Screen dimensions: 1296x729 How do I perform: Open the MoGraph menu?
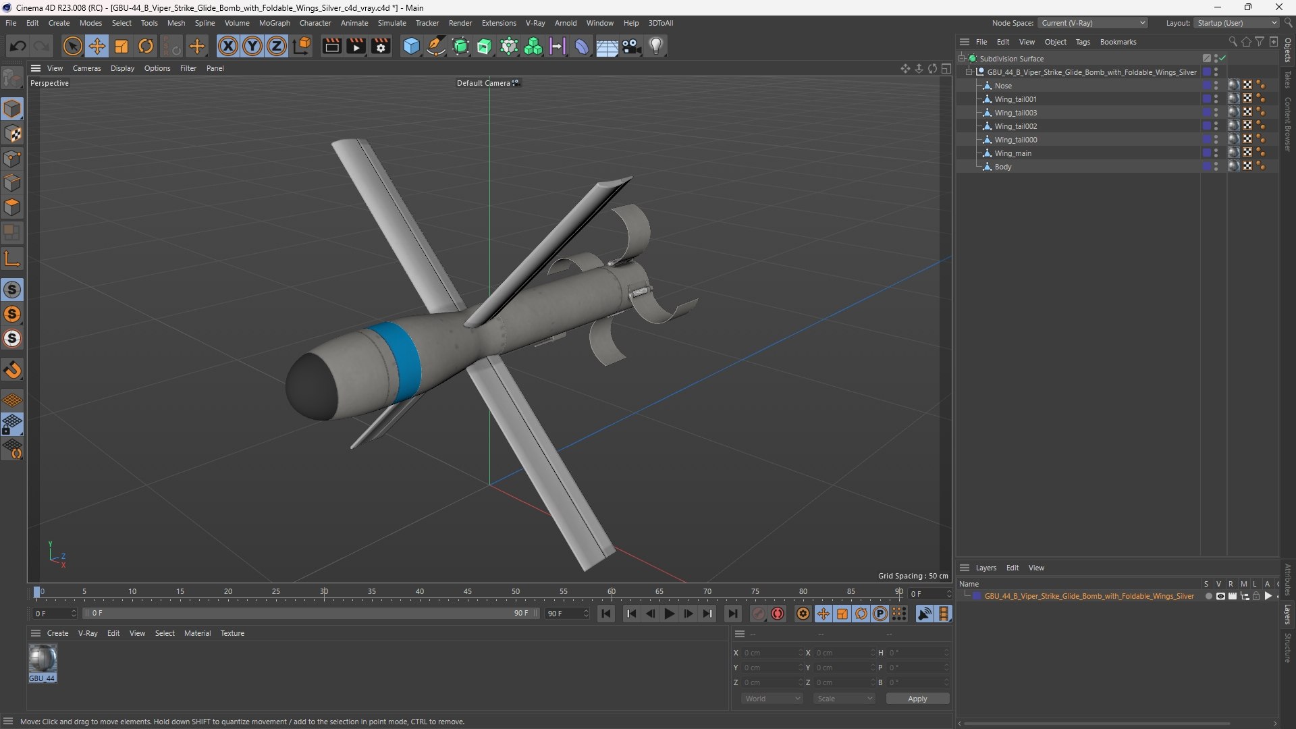274,23
